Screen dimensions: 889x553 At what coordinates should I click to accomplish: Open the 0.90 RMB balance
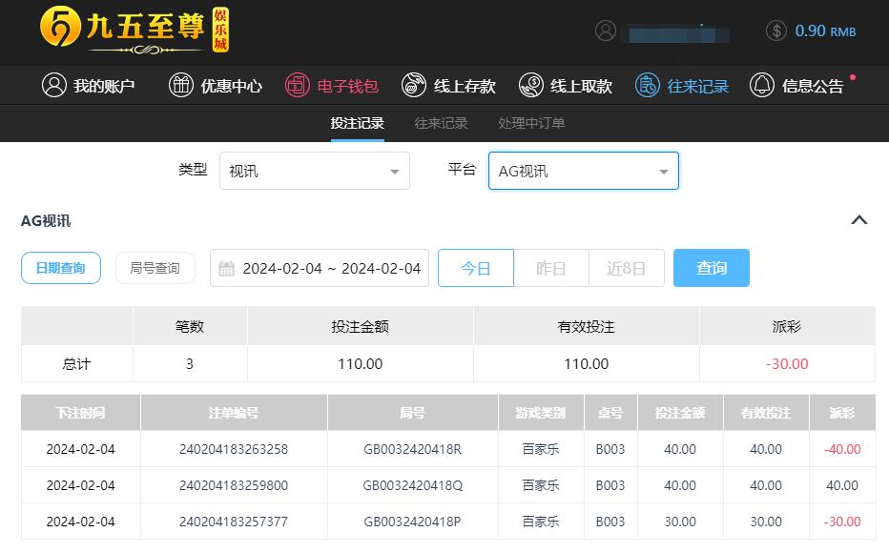(825, 31)
